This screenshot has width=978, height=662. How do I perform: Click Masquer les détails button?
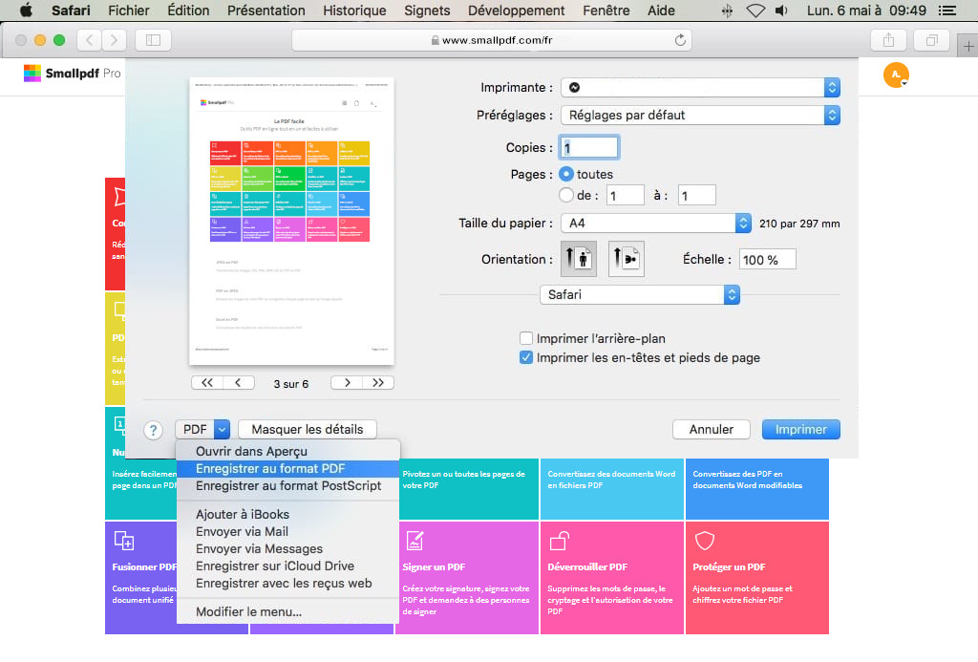click(x=307, y=429)
